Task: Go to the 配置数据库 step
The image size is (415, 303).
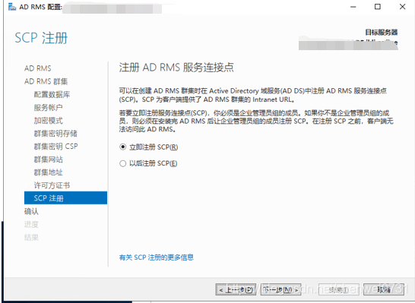Action: (x=52, y=94)
